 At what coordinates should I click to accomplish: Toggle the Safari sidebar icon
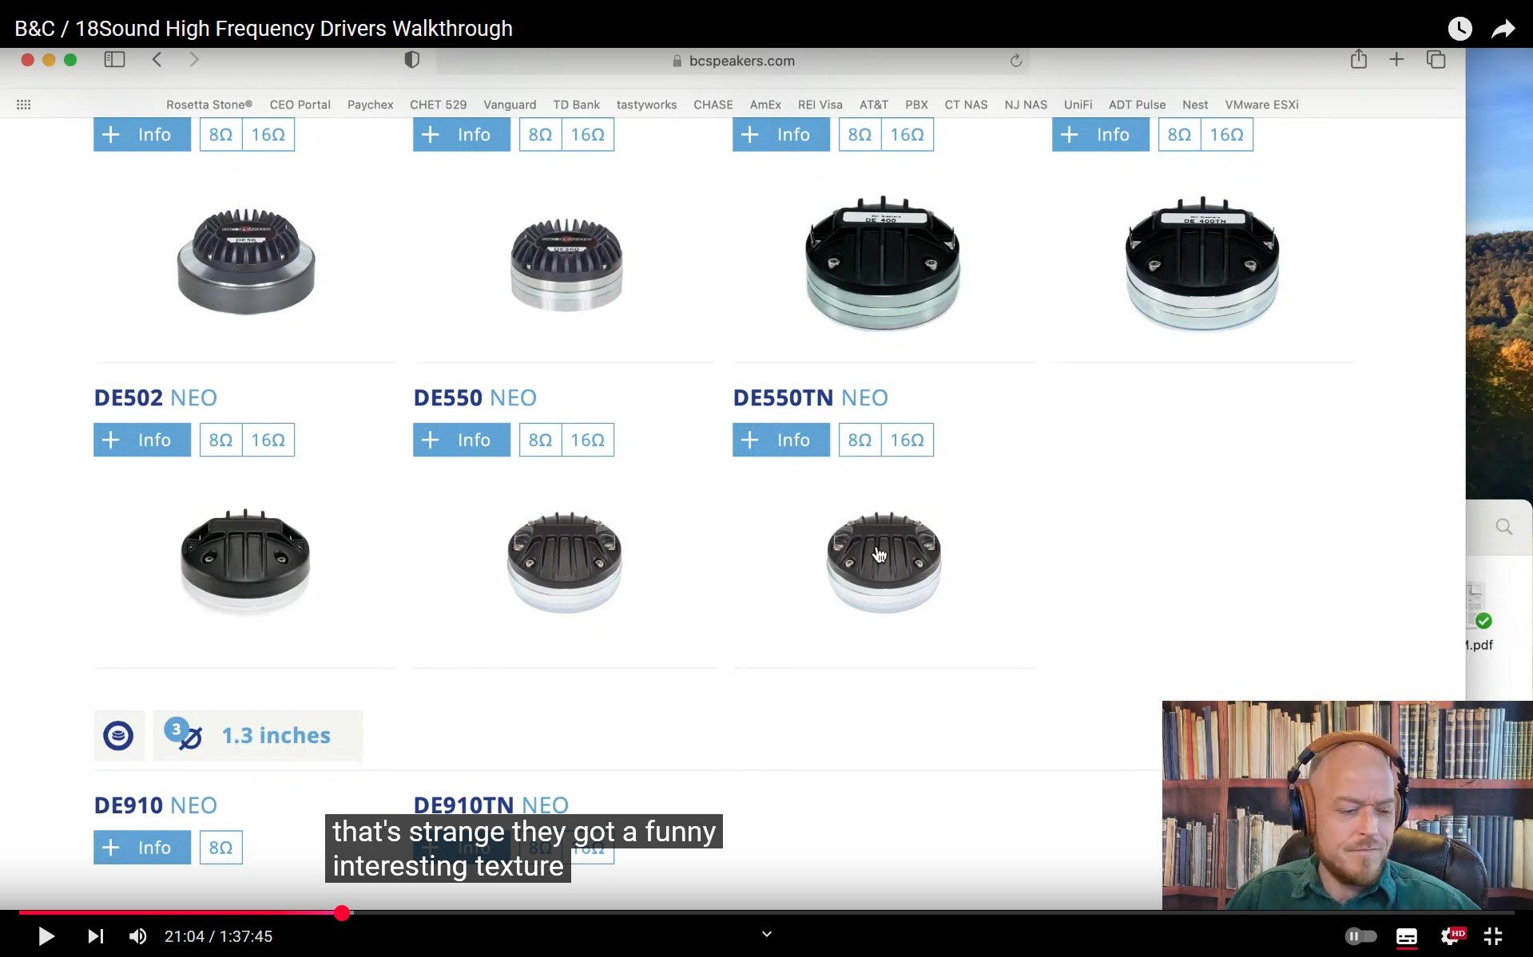click(x=114, y=60)
